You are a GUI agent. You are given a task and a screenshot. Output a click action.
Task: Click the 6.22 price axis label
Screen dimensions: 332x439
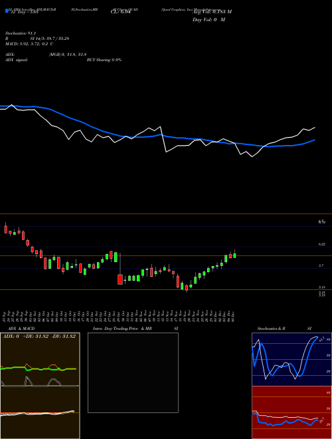coord(321,244)
